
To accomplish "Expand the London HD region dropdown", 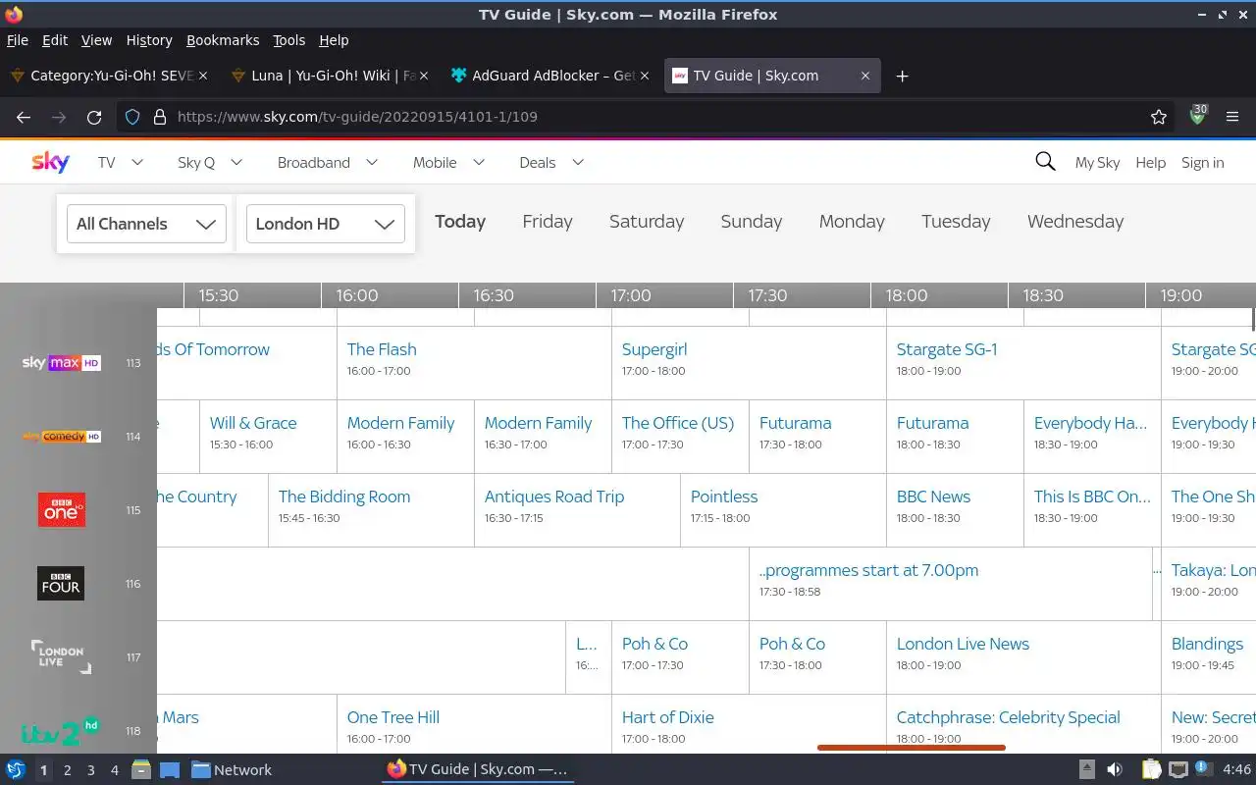I will pos(326,224).
